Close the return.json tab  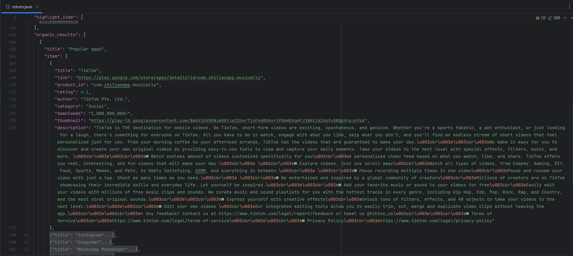click(37, 7)
